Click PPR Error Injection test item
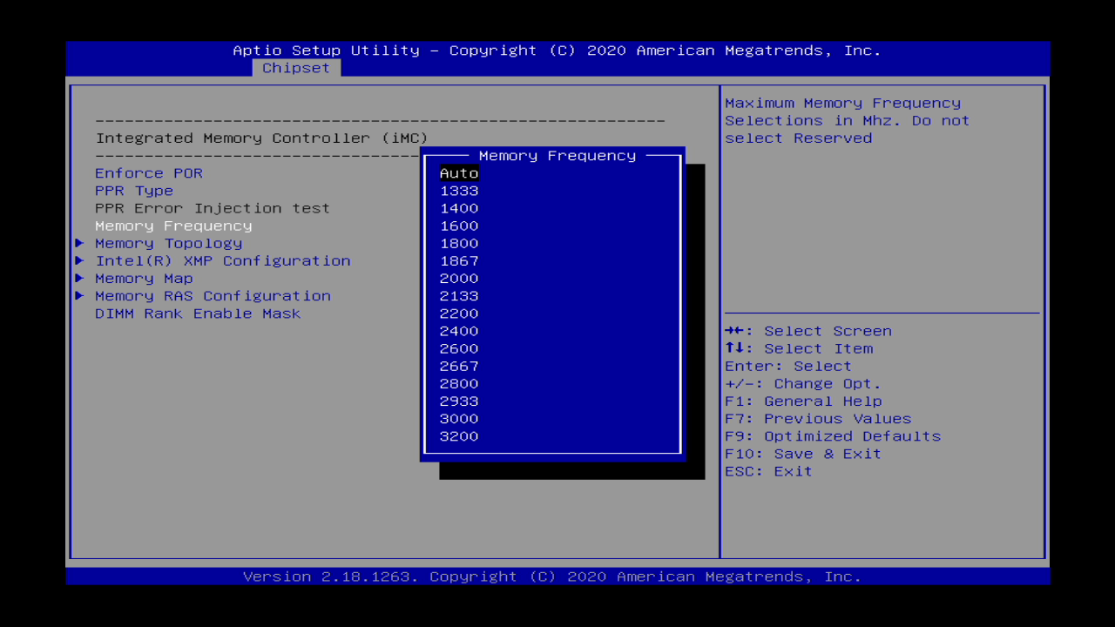This screenshot has width=1115, height=627. pyautogui.click(x=213, y=208)
